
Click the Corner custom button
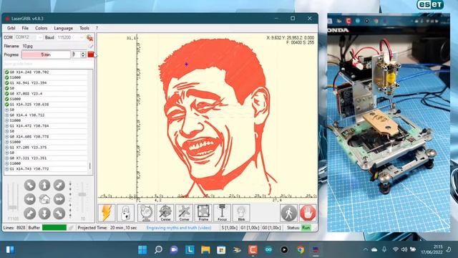(x=184, y=213)
